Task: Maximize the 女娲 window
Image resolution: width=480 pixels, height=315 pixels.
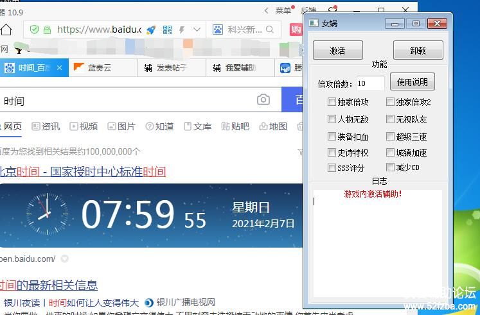Action: click(416, 24)
